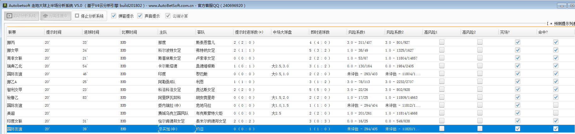Click the cloud icon on 云端连接中

tap(45, 16)
